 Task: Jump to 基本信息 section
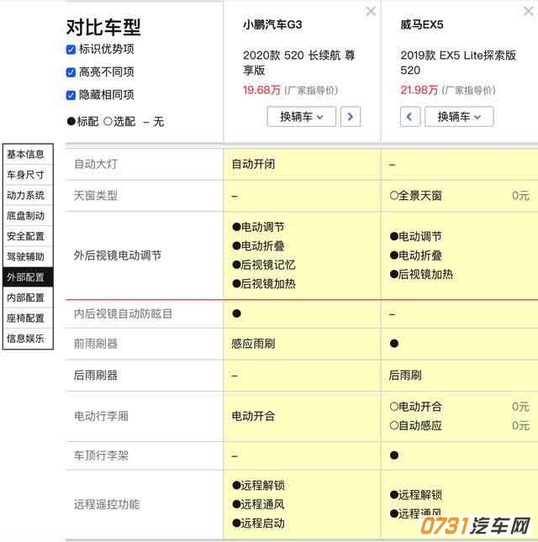coord(28,154)
